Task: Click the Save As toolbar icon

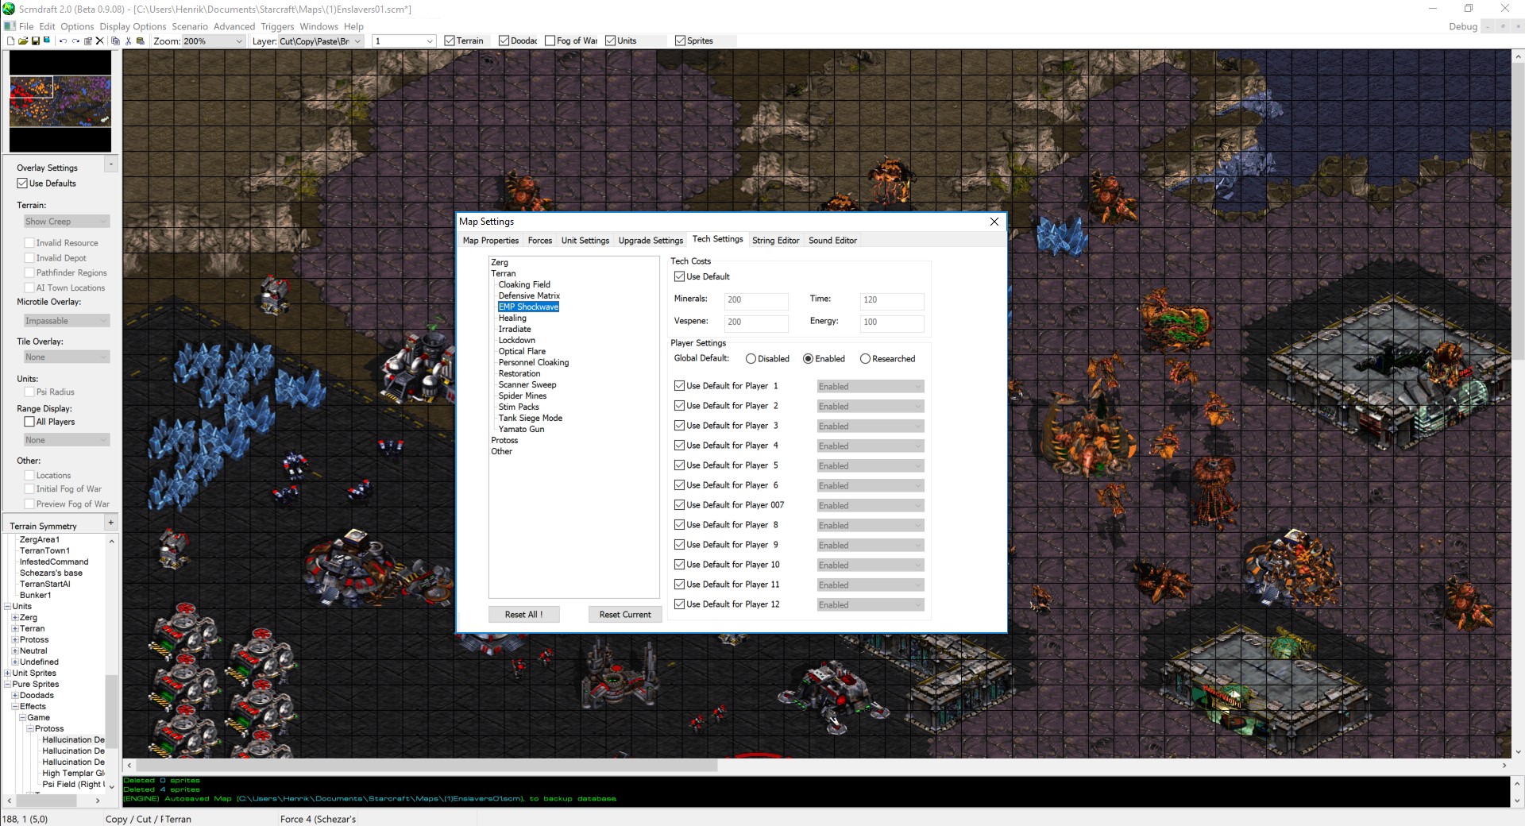Action: coord(47,40)
